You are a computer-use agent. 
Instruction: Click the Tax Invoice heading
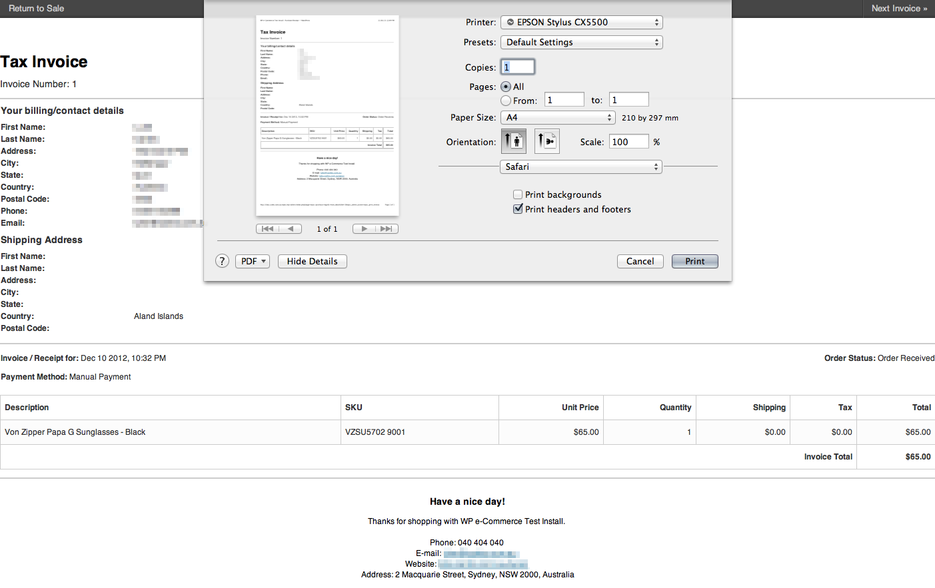(44, 62)
